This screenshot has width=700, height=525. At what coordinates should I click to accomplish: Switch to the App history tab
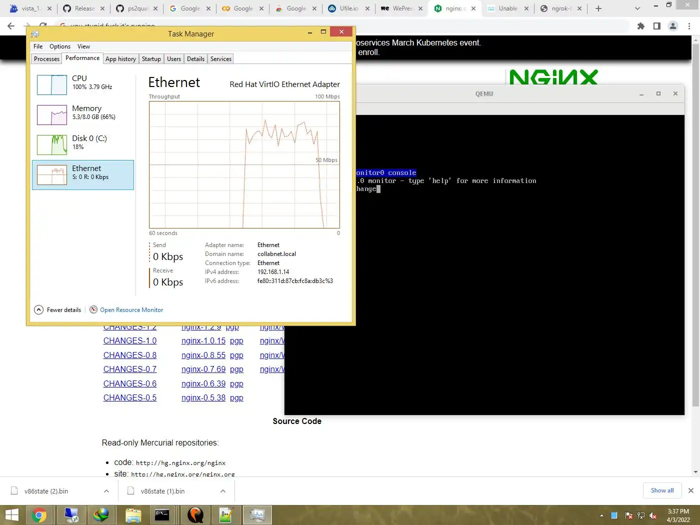click(120, 59)
